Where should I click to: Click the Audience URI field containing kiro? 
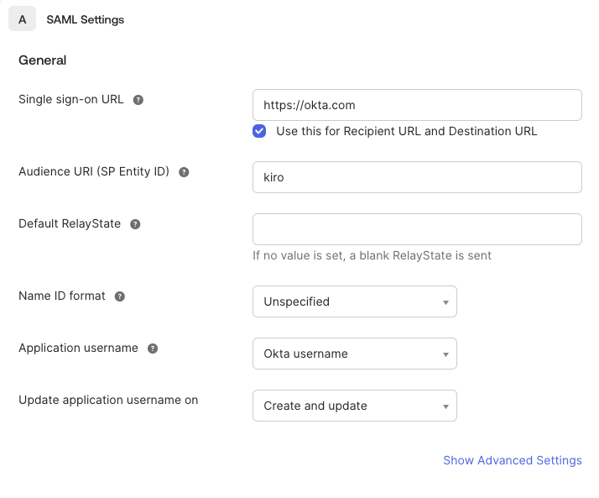click(417, 177)
